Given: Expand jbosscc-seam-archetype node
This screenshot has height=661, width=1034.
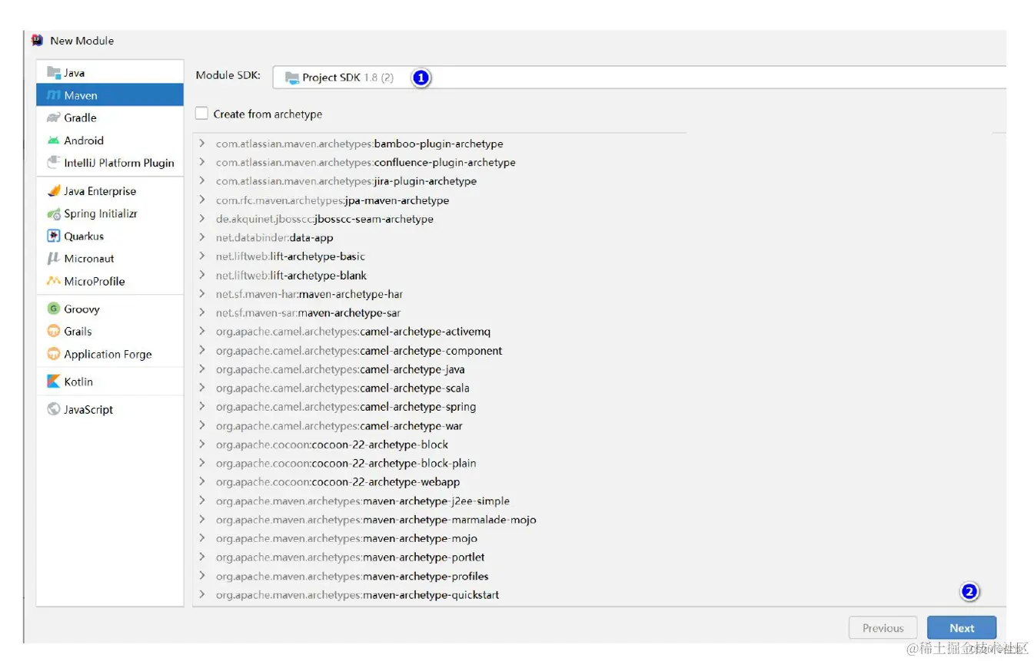Looking at the screenshot, I should [x=202, y=219].
